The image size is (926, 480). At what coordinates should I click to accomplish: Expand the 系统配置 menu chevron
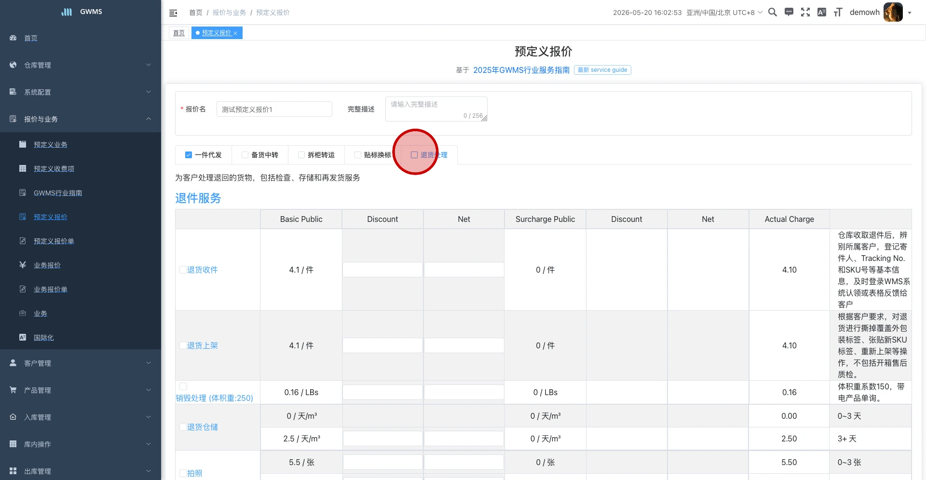[x=149, y=92]
